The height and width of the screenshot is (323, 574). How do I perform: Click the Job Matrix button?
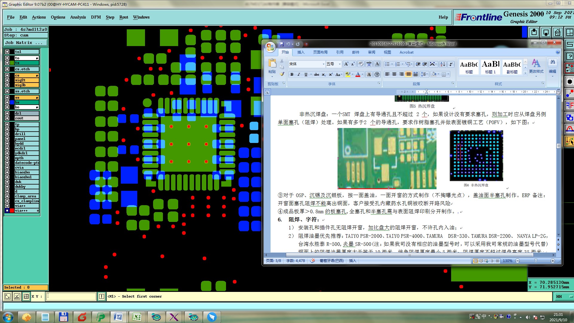[25, 43]
